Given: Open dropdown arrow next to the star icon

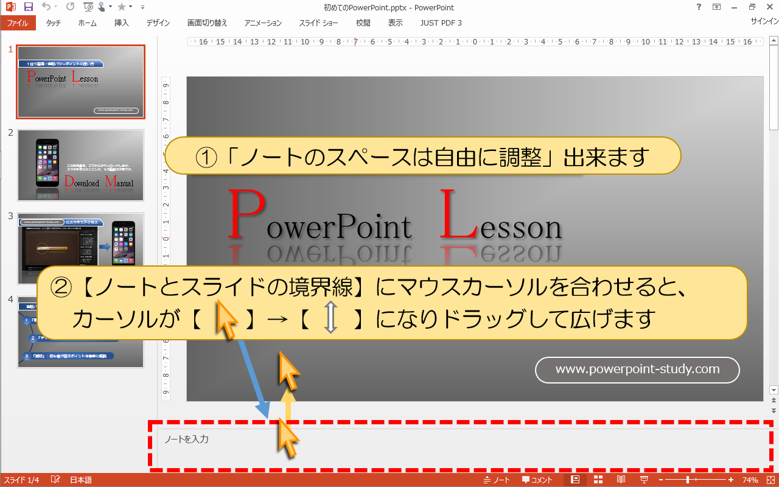Looking at the screenshot, I should 130,7.
